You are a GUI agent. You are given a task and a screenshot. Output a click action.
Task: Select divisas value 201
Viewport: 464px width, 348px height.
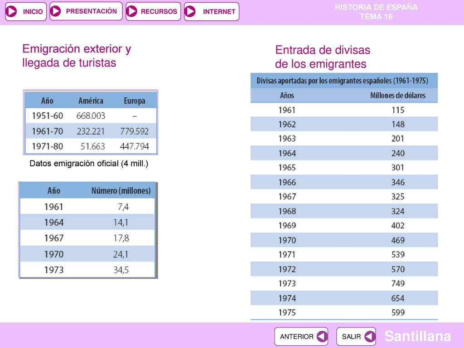point(398,139)
